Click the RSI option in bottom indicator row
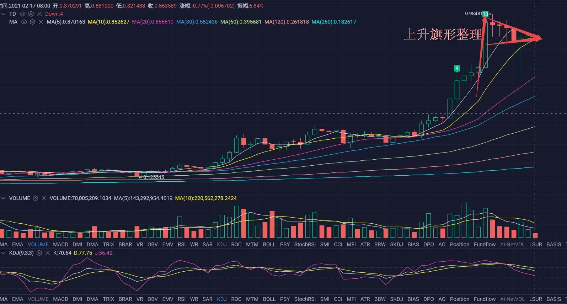Viewport: 567px width, 304px height. point(181,299)
